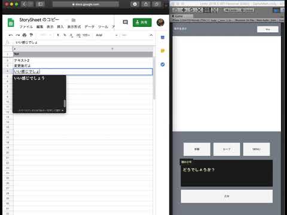The height and width of the screenshot is (215, 287).
Task: Open the Arial font dropdown
Action: [106, 35]
